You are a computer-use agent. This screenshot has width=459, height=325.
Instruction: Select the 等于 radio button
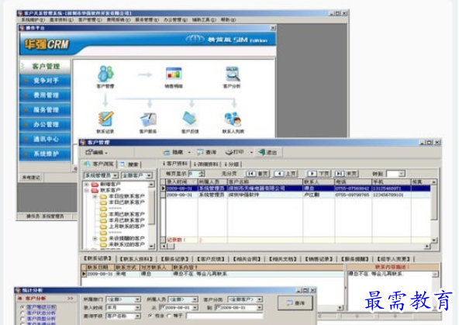(169, 316)
